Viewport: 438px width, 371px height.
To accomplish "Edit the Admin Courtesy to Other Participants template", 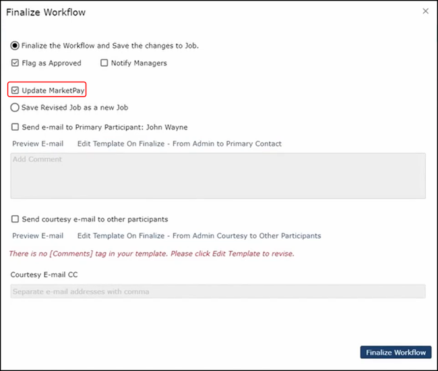I will (x=199, y=236).
